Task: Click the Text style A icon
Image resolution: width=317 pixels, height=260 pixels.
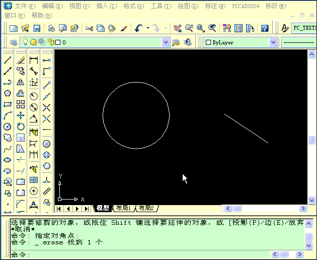Action: click(x=285, y=28)
